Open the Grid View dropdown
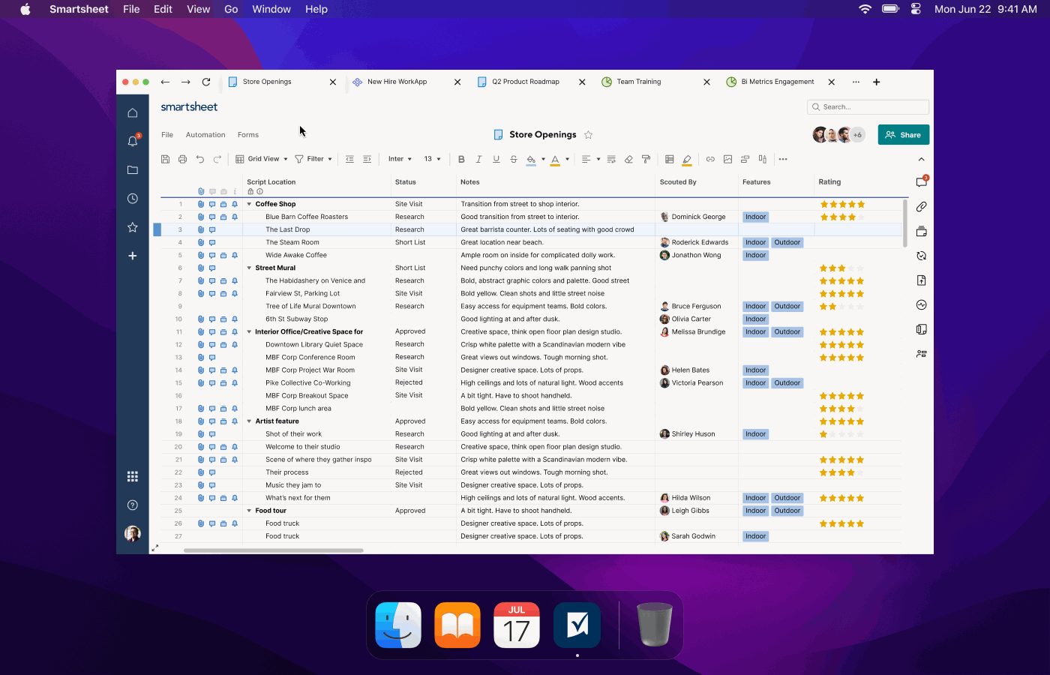The width and height of the screenshot is (1050, 675). tap(261, 159)
